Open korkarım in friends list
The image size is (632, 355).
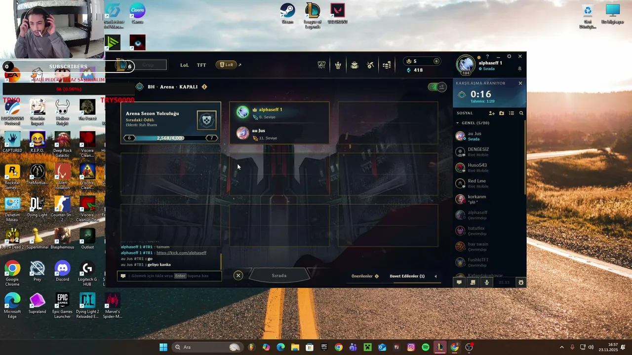(x=489, y=199)
